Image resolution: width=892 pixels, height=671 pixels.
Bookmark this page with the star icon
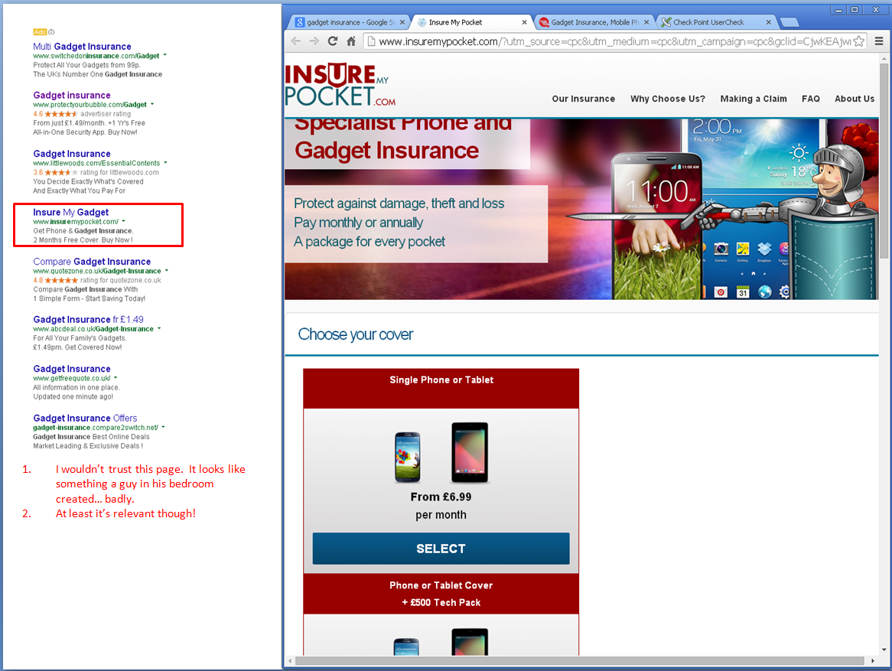[858, 41]
